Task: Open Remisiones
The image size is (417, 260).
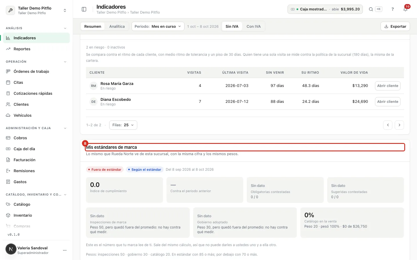Action: [x=36, y=171]
